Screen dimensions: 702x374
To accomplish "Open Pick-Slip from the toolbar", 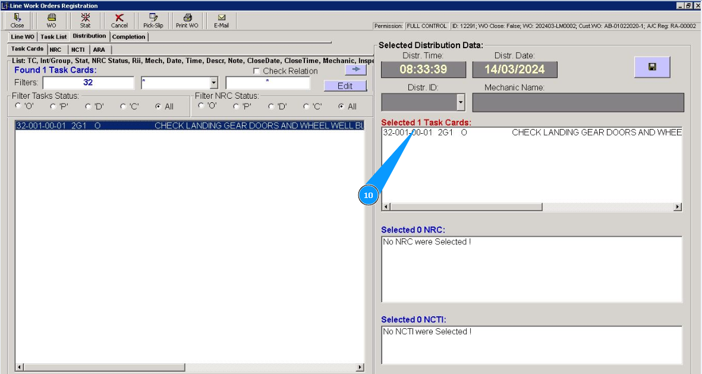I will pyautogui.click(x=153, y=21).
